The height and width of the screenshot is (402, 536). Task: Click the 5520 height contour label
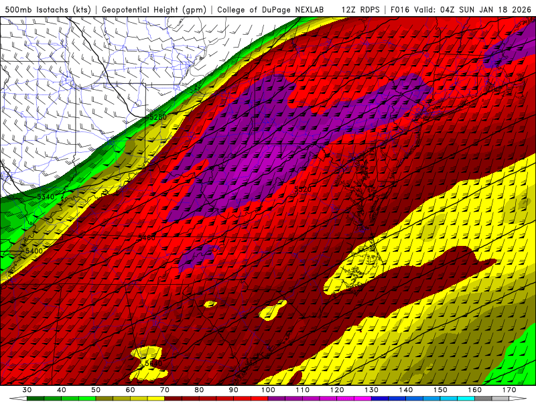coord(303,189)
